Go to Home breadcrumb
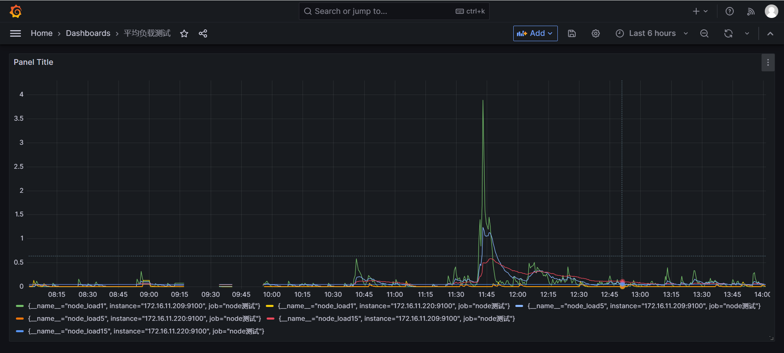This screenshot has width=784, height=353. coord(42,33)
